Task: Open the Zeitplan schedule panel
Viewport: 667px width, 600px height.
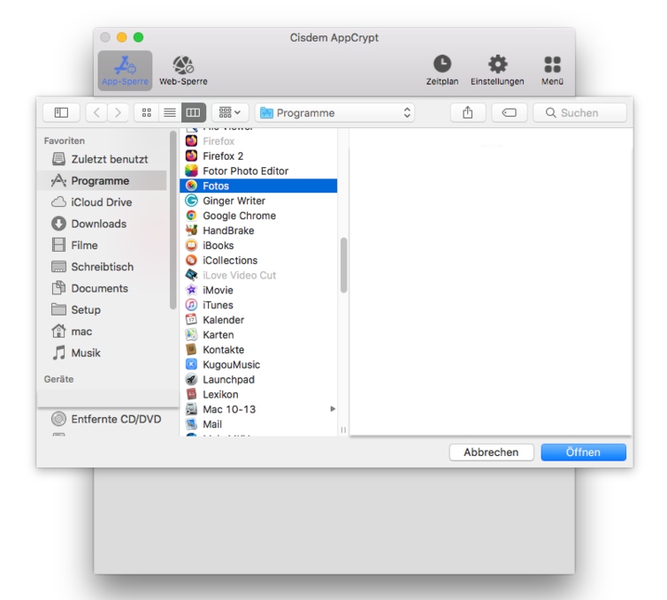Action: pos(442,71)
